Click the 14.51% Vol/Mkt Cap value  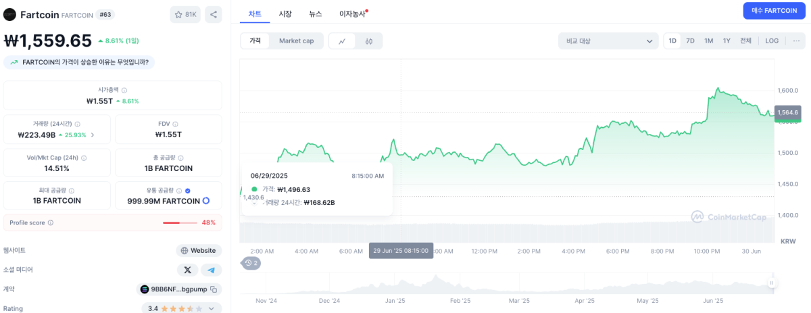pyautogui.click(x=57, y=168)
